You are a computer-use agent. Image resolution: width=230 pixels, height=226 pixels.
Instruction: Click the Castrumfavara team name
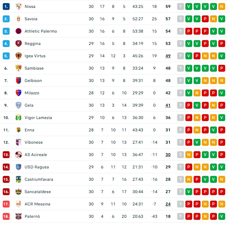click(x=39, y=179)
